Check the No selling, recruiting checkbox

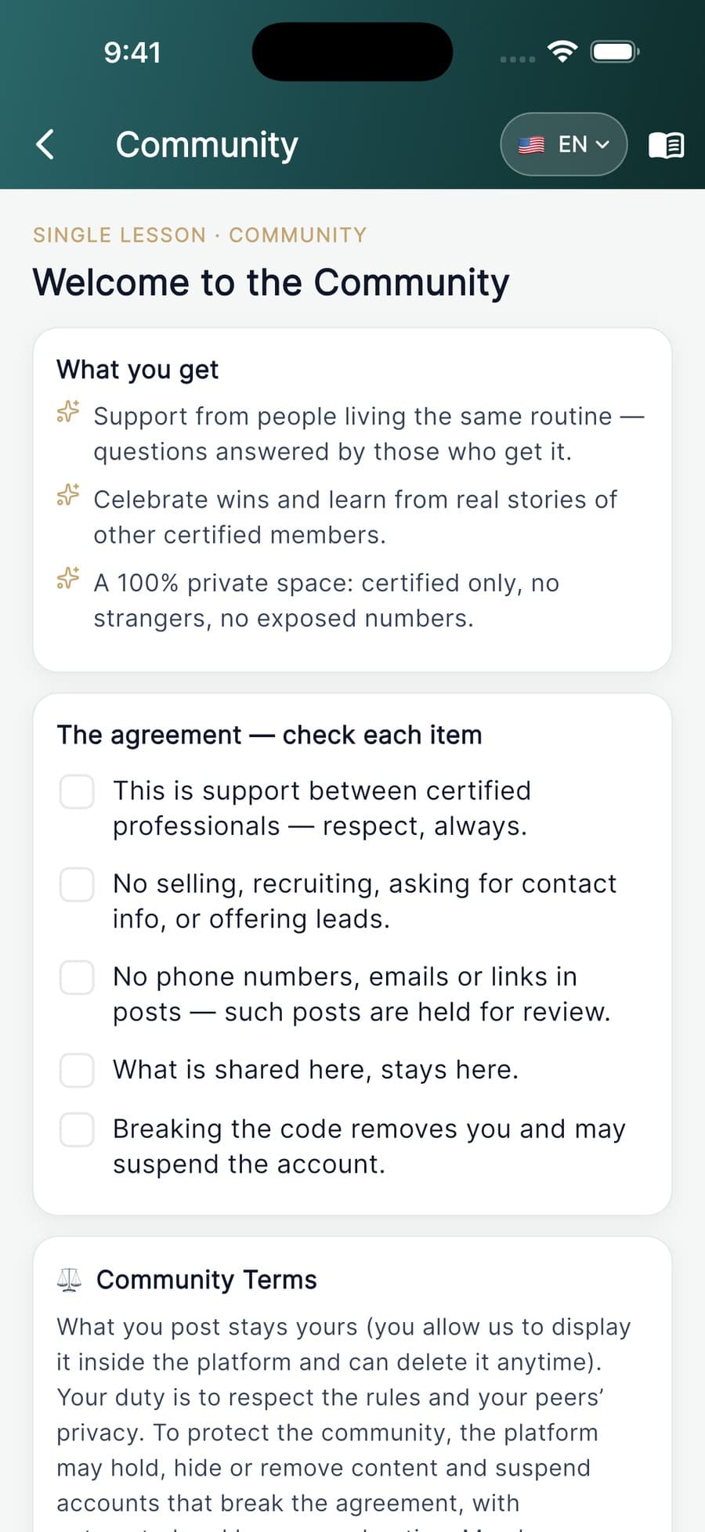77,884
